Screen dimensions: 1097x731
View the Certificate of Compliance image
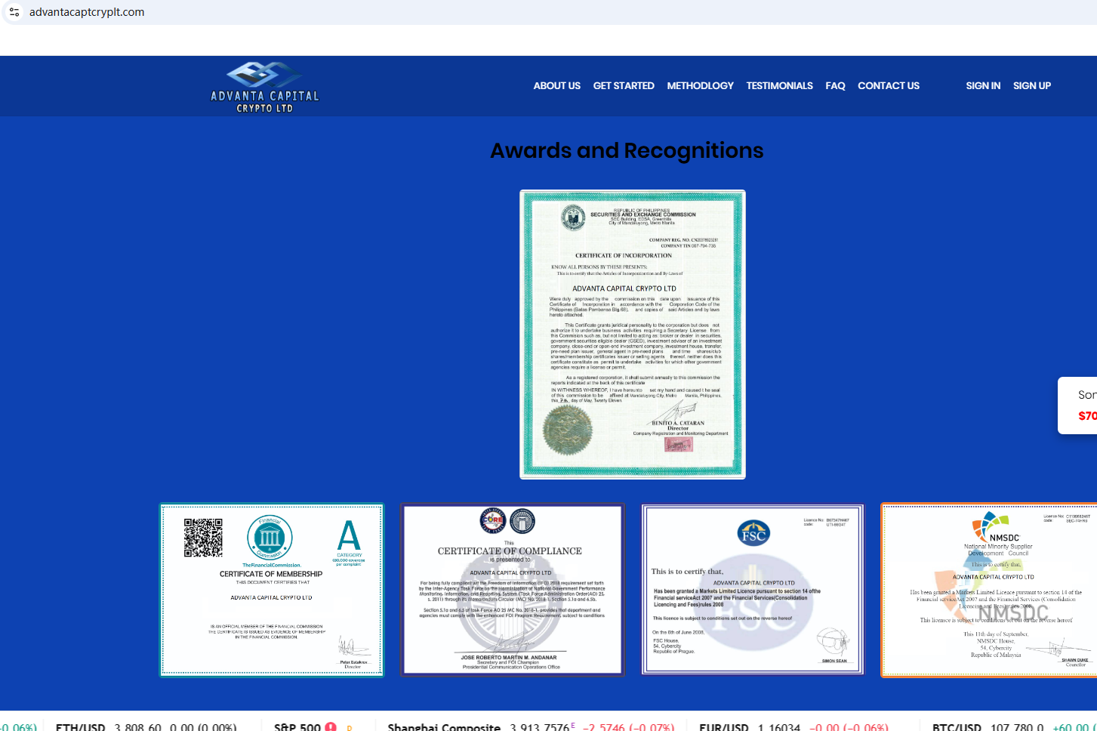[x=513, y=590]
